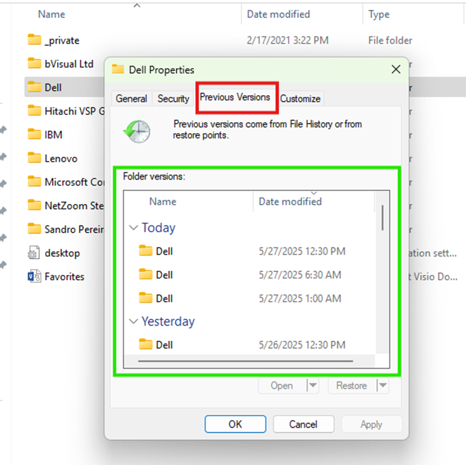Collapse the Yesterday group chevron
This screenshot has height=465, width=466.
133,321
